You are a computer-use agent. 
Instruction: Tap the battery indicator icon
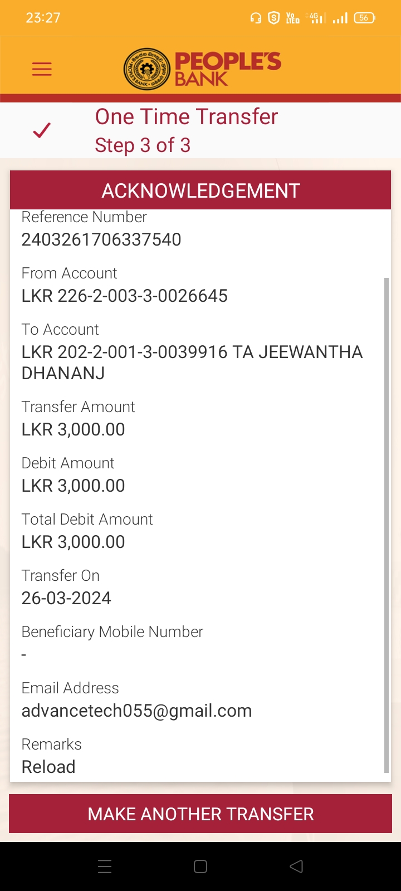tap(364, 18)
